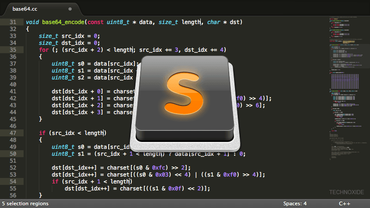Click line number 35 in the gutter

tap(13, 50)
